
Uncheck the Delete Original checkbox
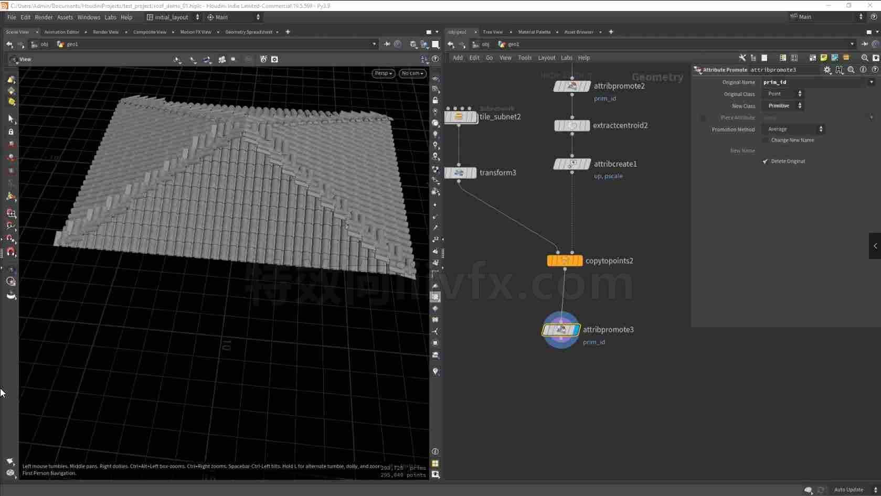point(765,161)
